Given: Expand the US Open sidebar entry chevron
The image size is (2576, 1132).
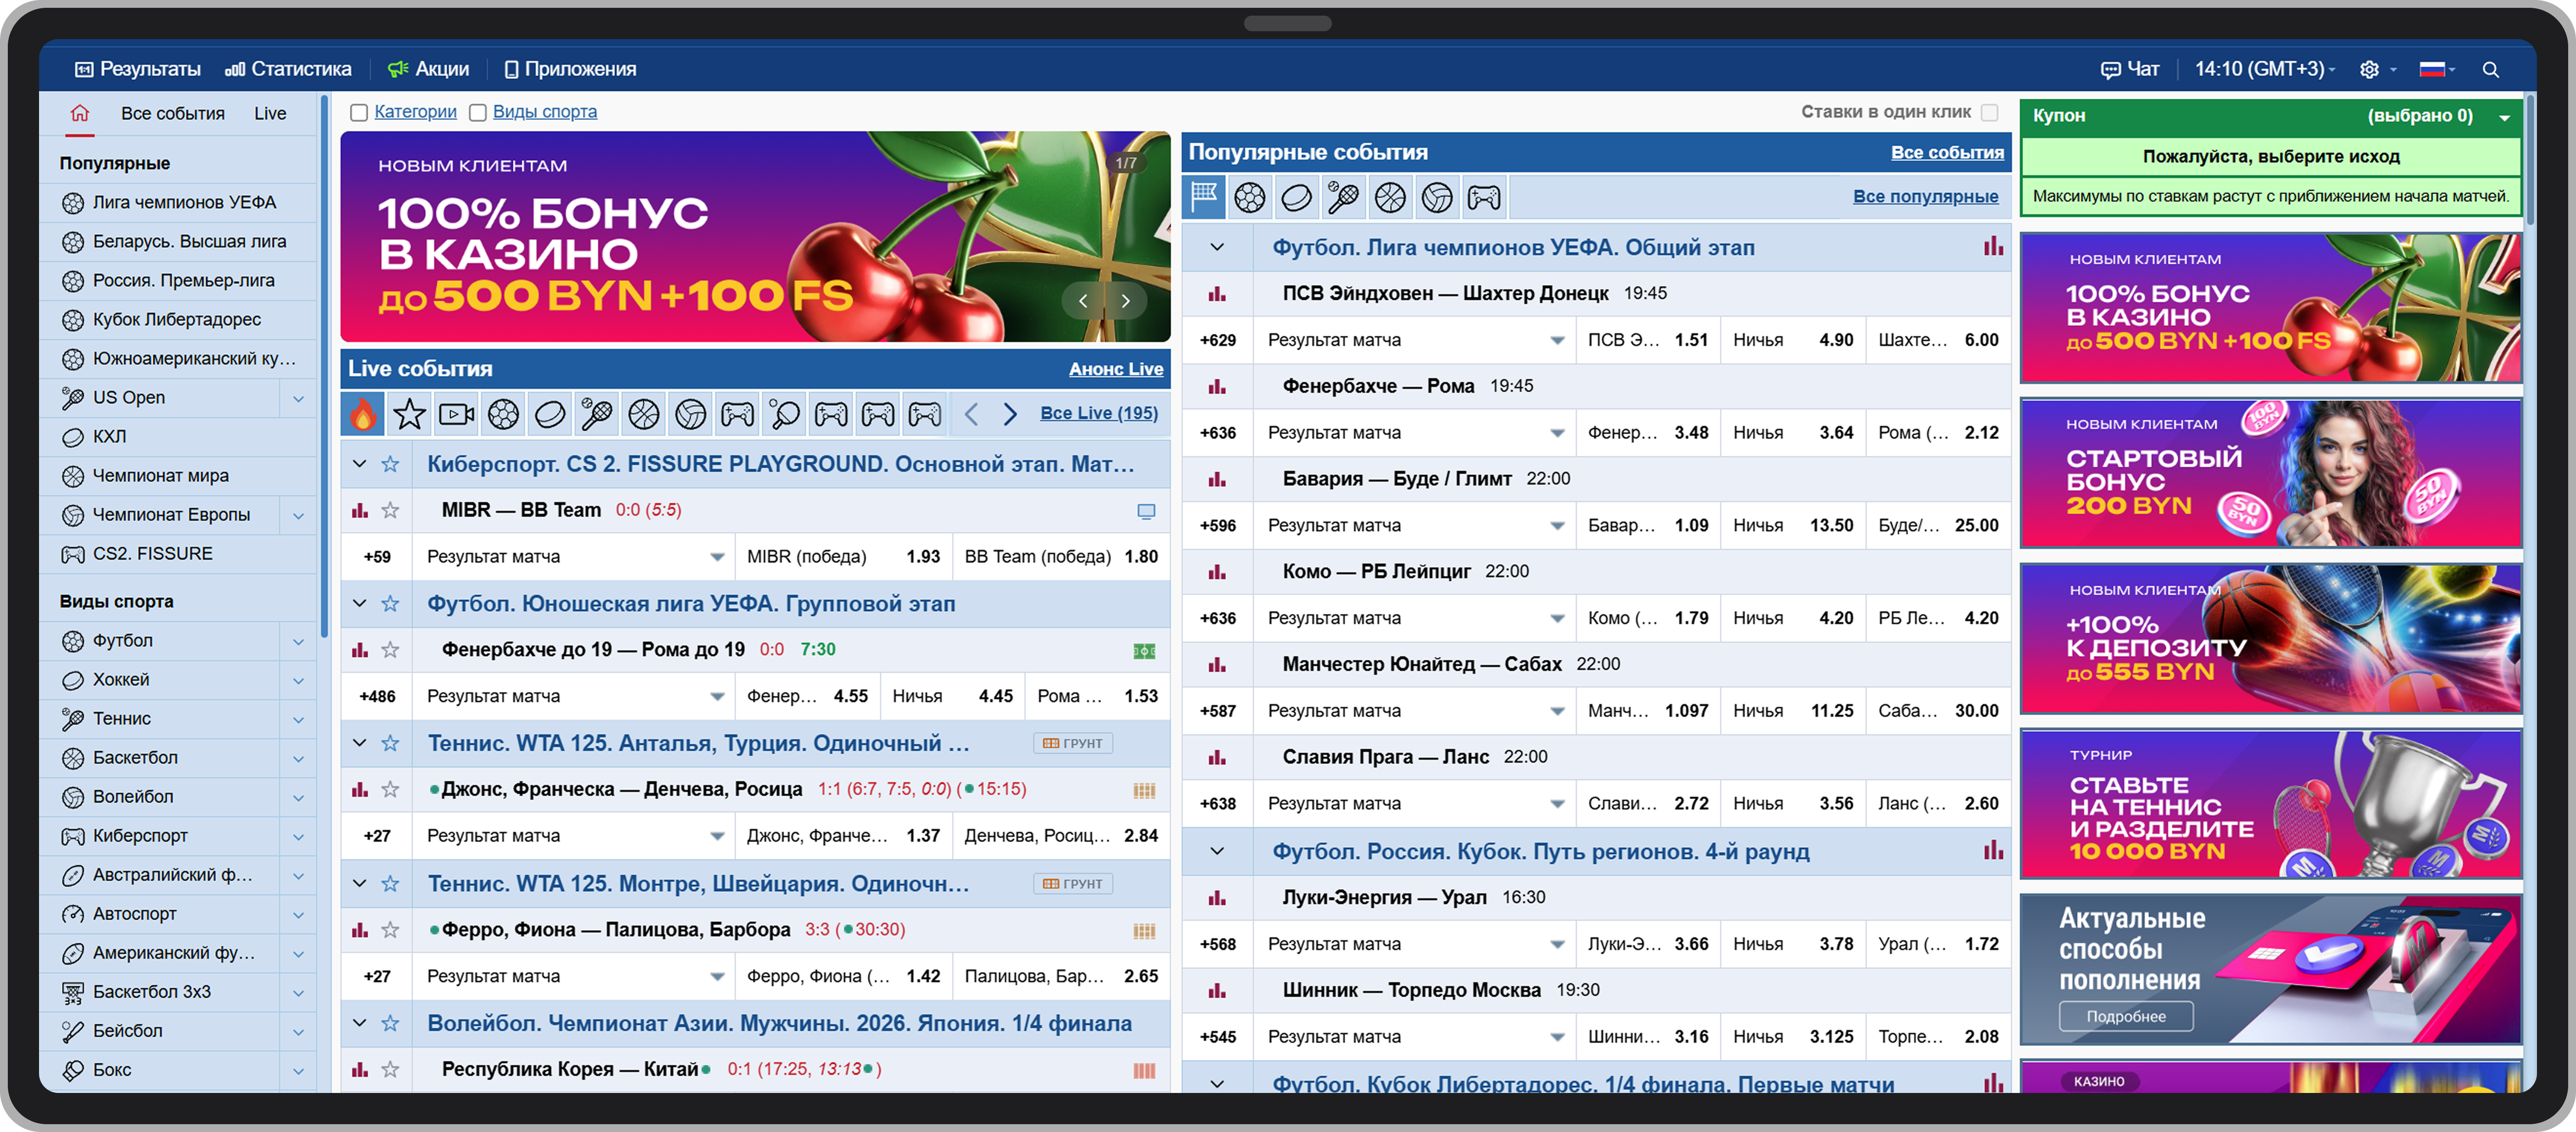Looking at the screenshot, I should [x=298, y=398].
